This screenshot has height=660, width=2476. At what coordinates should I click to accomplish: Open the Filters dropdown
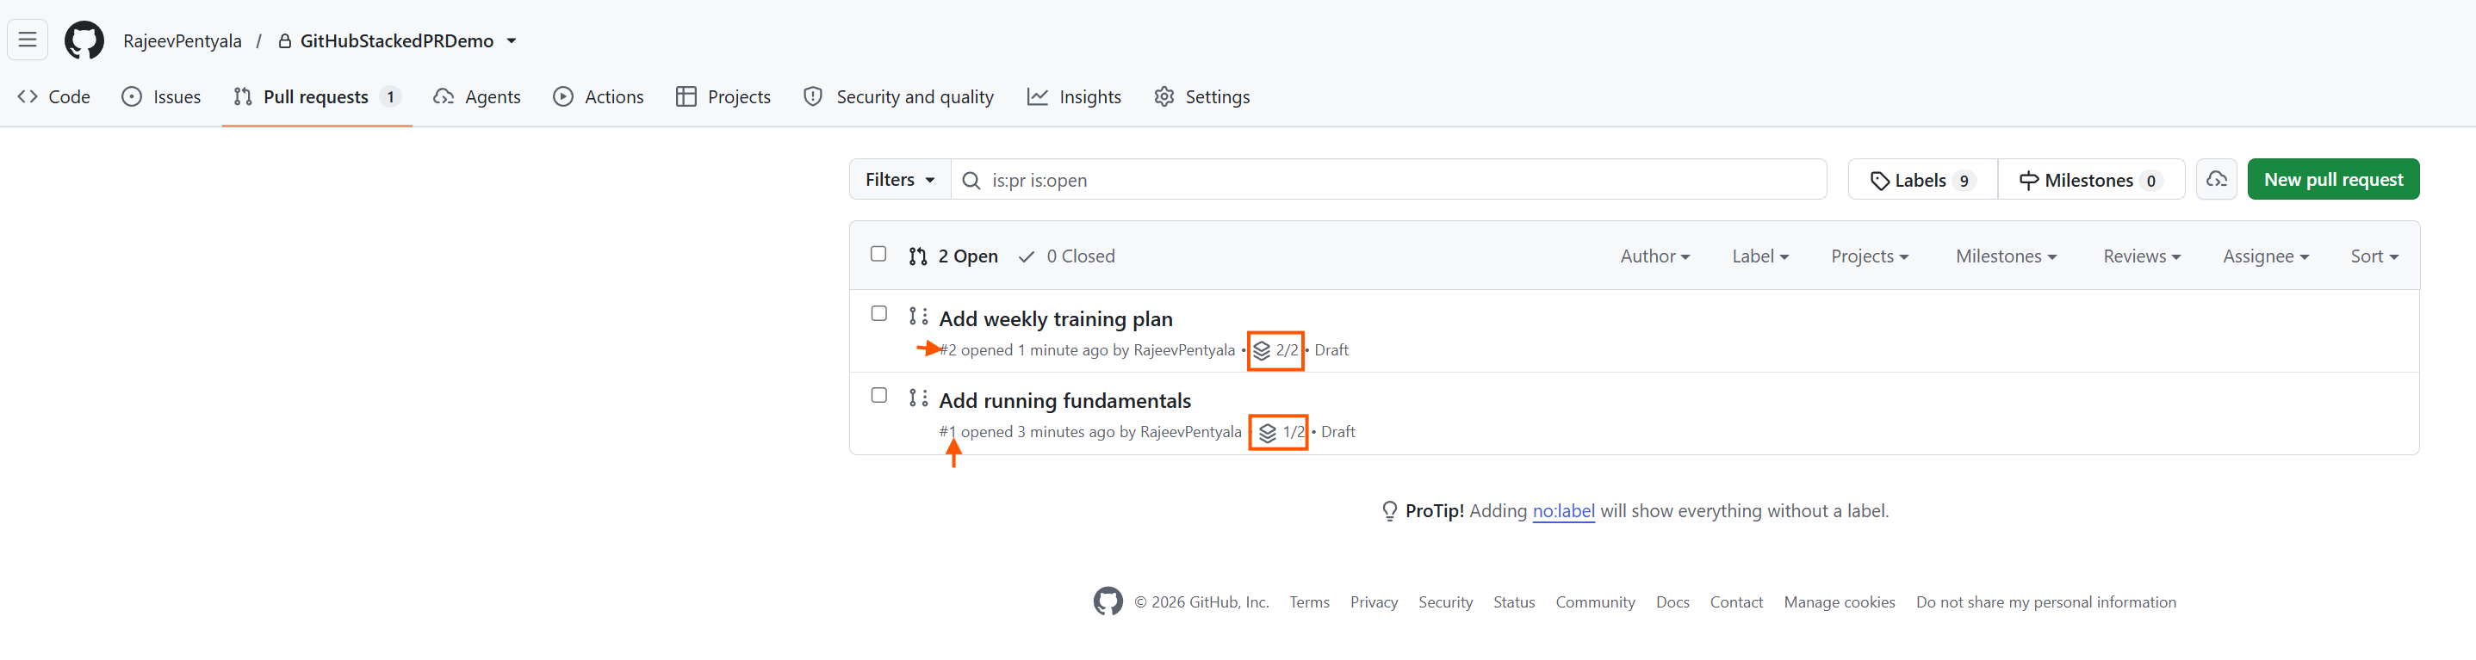(900, 180)
